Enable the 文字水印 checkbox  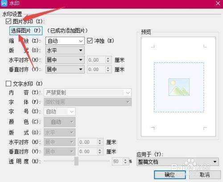click(x=8, y=83)
